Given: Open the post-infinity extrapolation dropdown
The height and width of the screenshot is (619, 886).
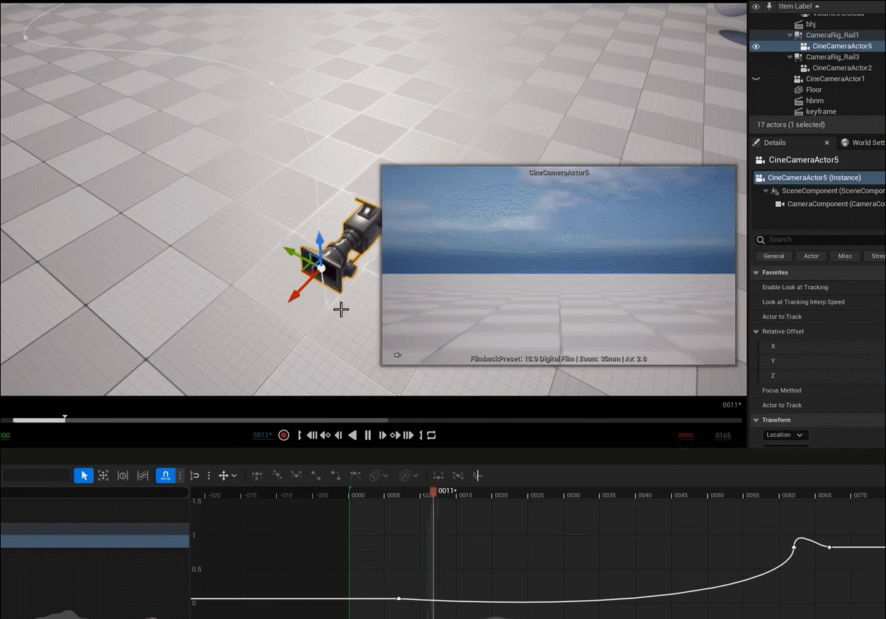Looking at the screenshot, I should (x=408, y=476).
